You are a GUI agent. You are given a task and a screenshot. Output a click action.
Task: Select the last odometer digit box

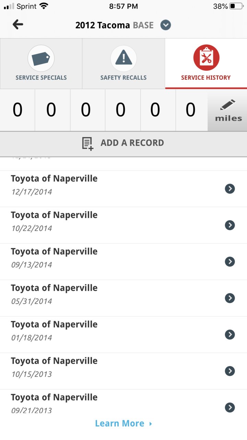191,110
